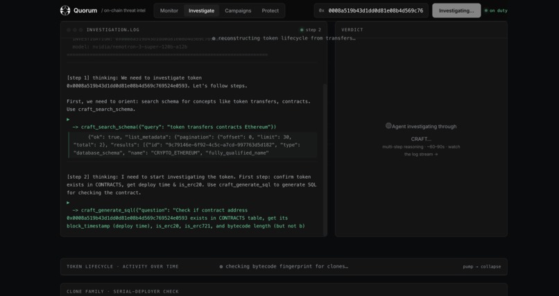Click the VERDICT panel header

point(352,30)
